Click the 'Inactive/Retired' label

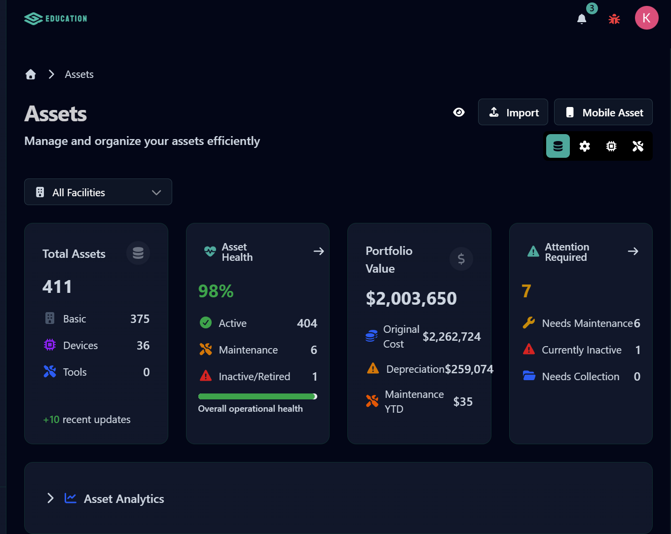pyautogui.click(x=255, y=377)
